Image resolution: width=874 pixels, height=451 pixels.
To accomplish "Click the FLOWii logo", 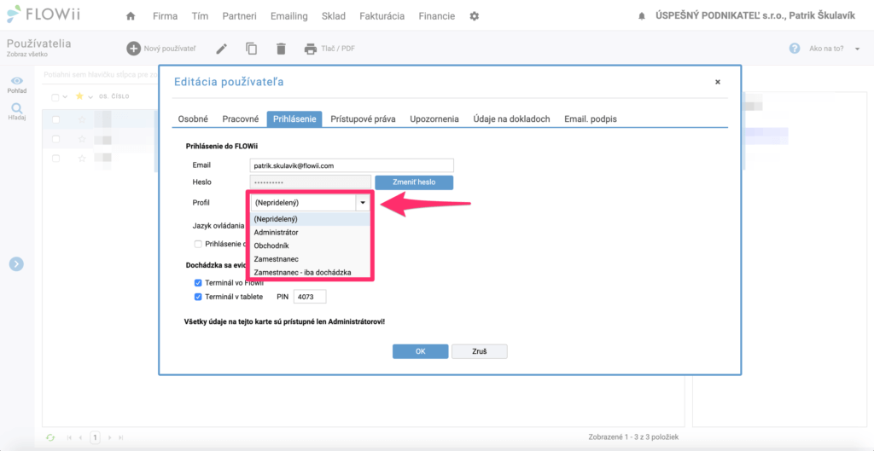I will (44, 14).
